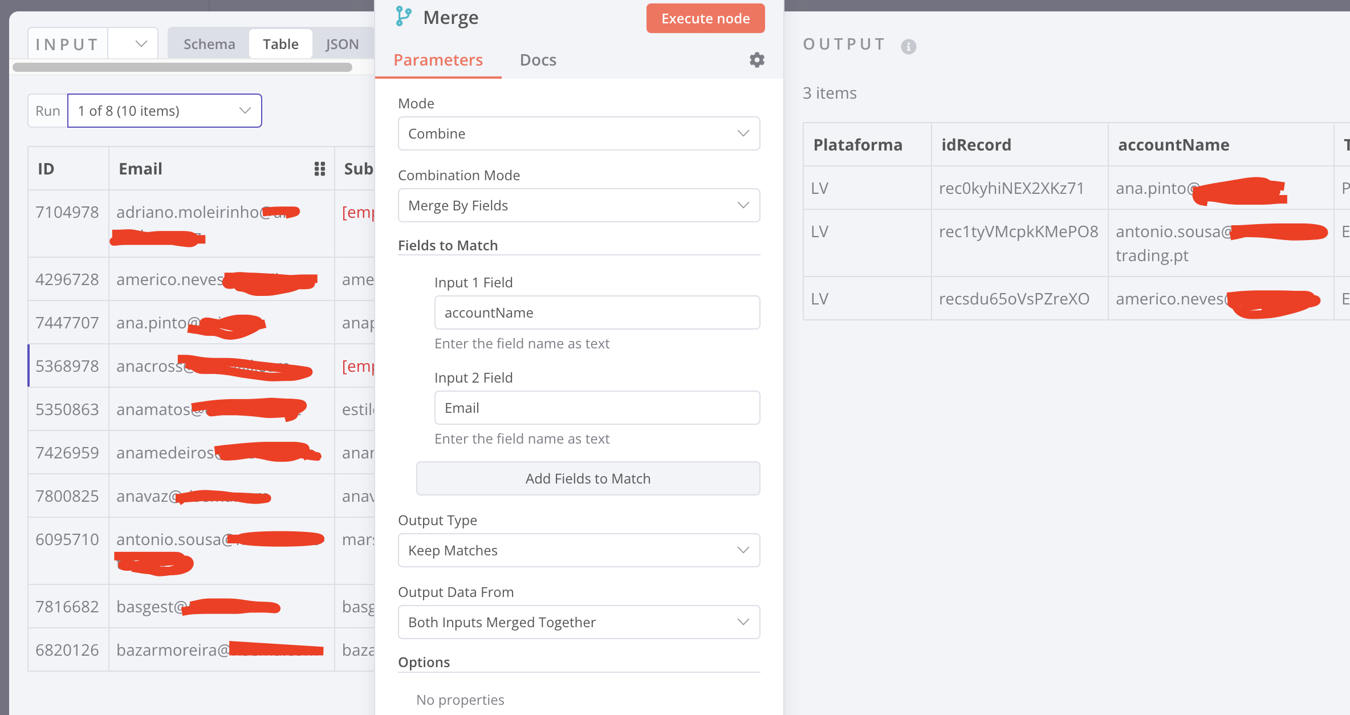Click the Output info icon

(x=908, y=46)
